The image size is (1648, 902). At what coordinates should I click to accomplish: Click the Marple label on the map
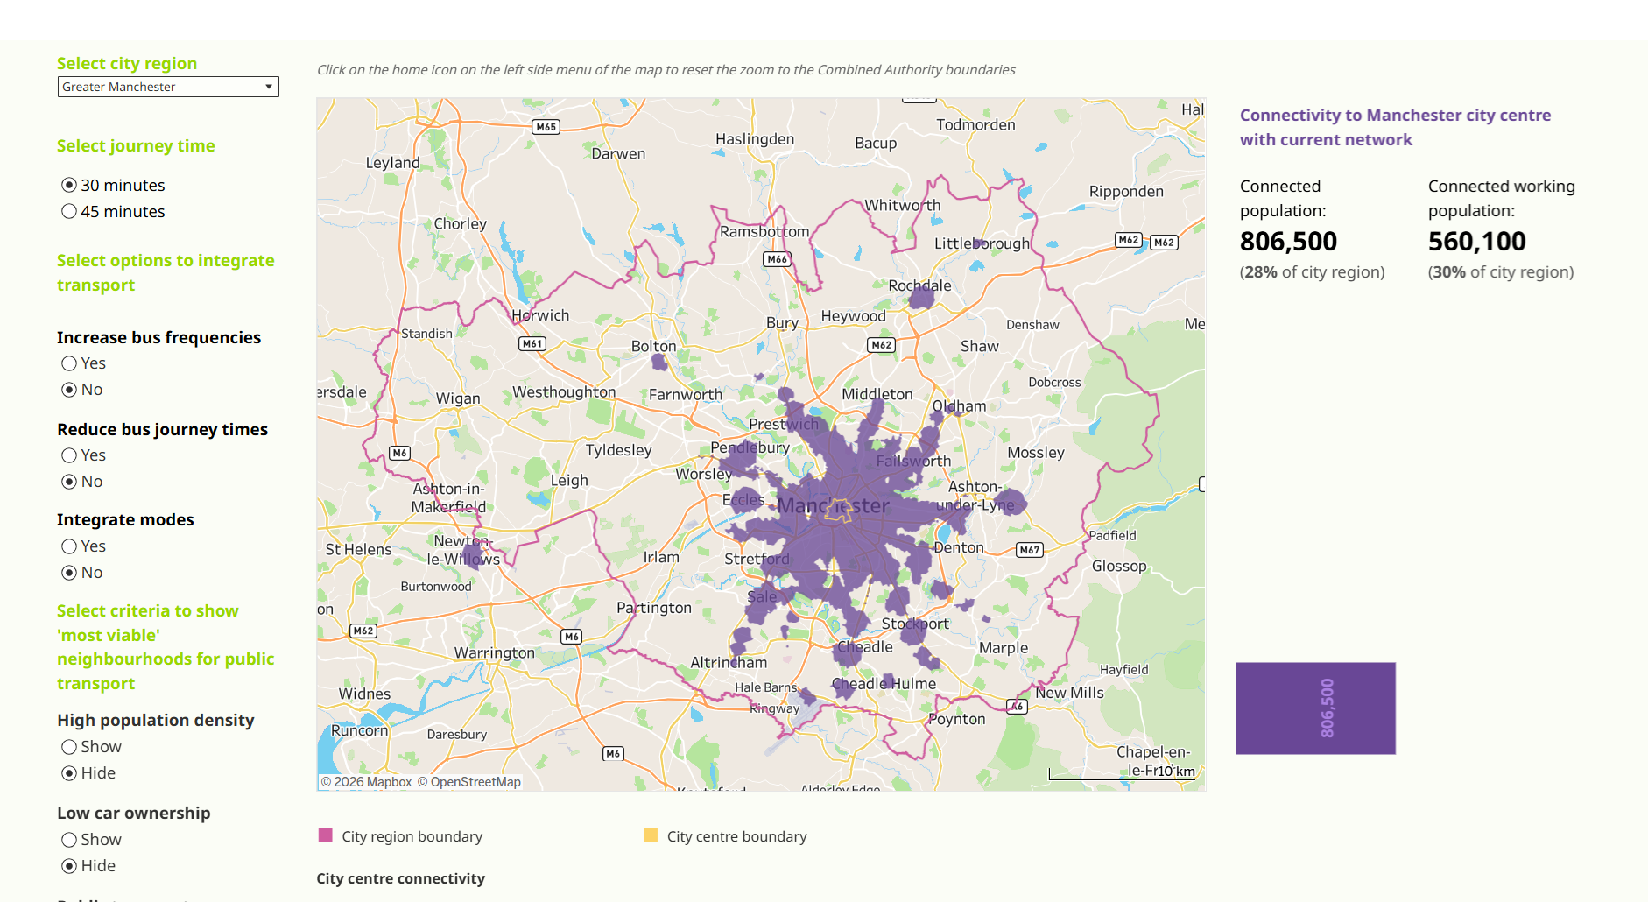point(1004,648)
